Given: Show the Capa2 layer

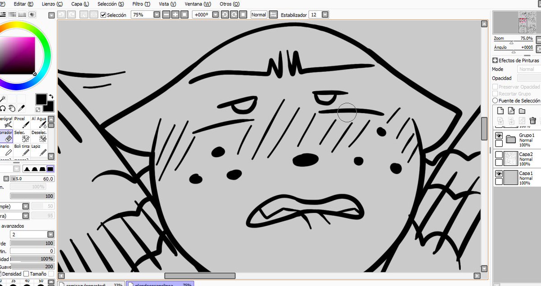Looking at the screenshot, I should 499,155.
